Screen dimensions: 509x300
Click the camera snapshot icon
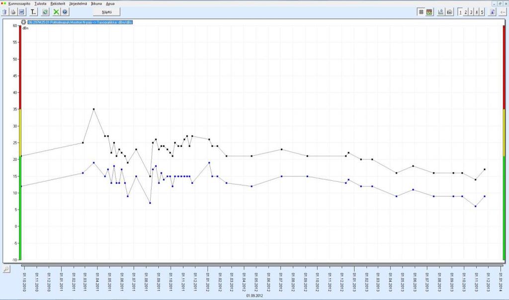click(449, 12)
